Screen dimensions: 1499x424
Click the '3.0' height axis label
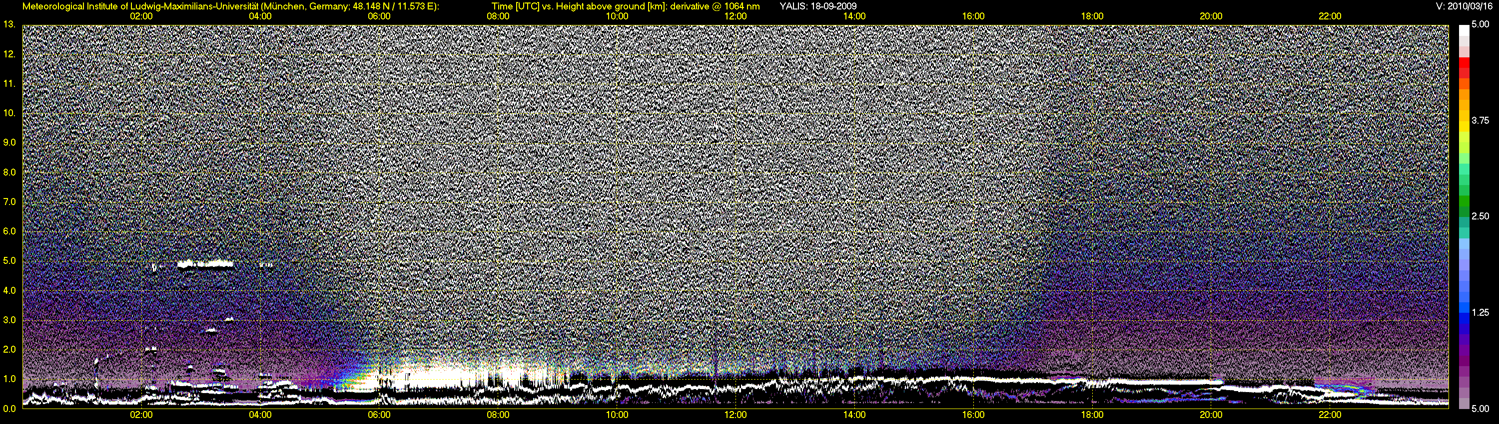click(9, 319)
